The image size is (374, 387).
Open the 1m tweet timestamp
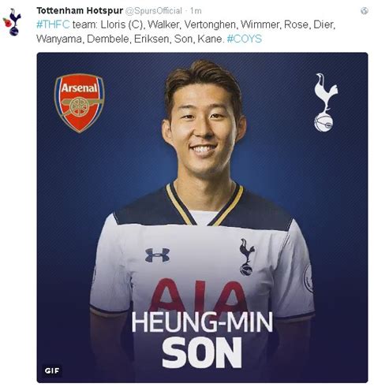coord(196,11)
